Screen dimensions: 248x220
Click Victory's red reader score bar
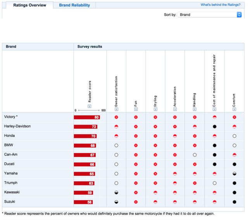click(x=87, y=117)
